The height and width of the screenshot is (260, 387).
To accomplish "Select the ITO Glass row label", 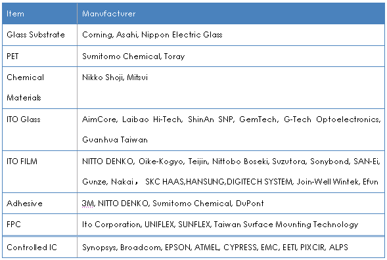I will (x=24, y=119).
